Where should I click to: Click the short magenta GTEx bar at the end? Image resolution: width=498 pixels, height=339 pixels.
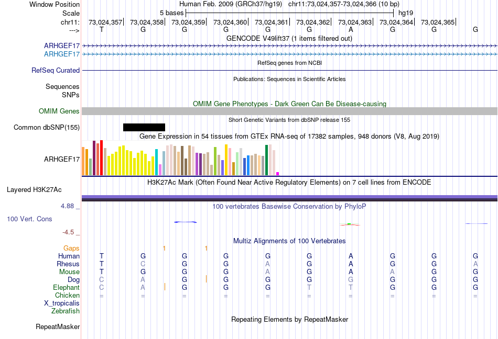(x=278, y=174)
